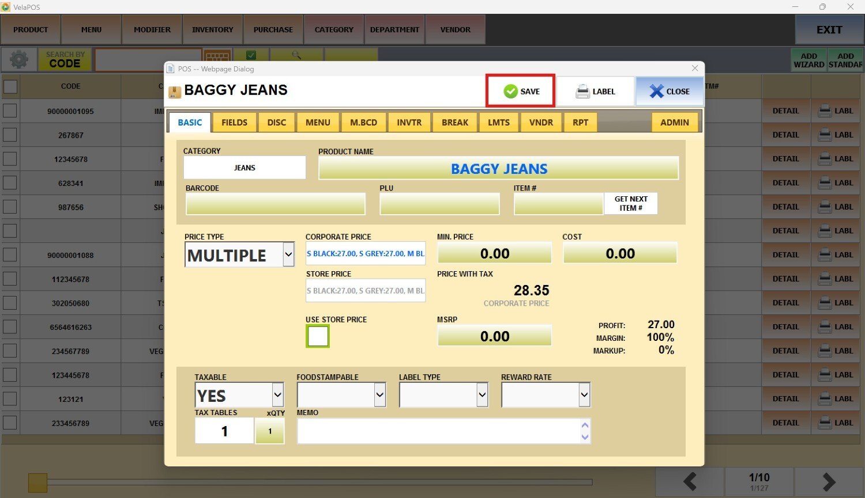The width and height of the screenshot is (865, 498).
Task: Click the green checkmark Save button
Action: (x=521, y=91)
